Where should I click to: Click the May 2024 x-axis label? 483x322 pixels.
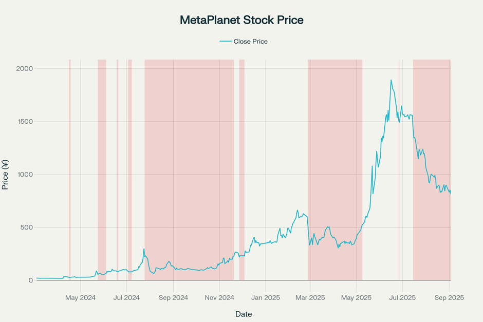(81, 297)
